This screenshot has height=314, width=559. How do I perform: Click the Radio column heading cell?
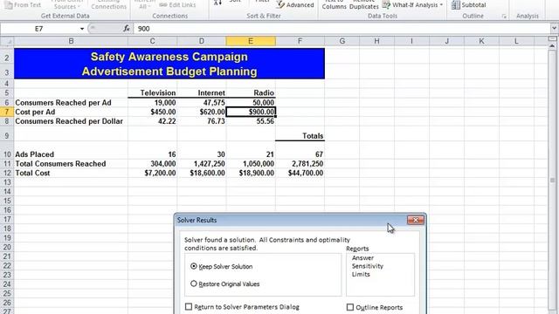click(251, 93)
